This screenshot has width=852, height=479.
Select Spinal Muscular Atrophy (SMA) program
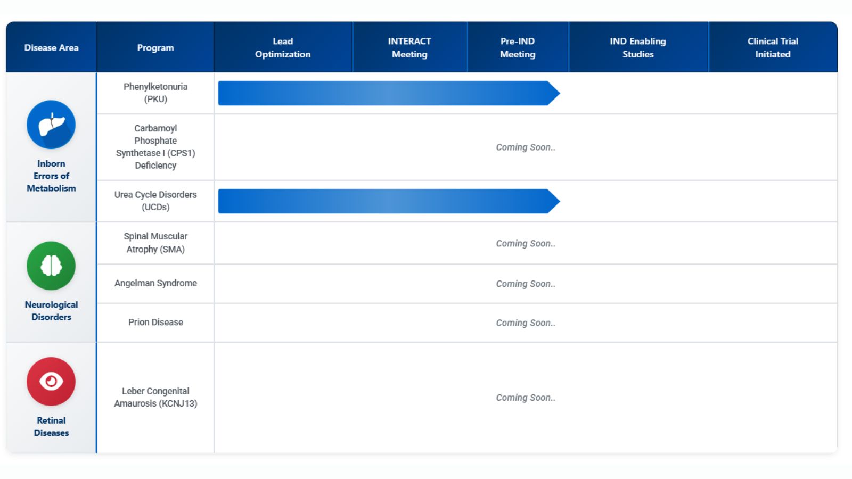(x=155, y=243)
